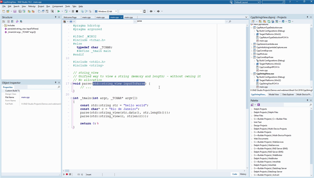
Task: Click the Remove file from project icon
Action: [x=33, y=11]
